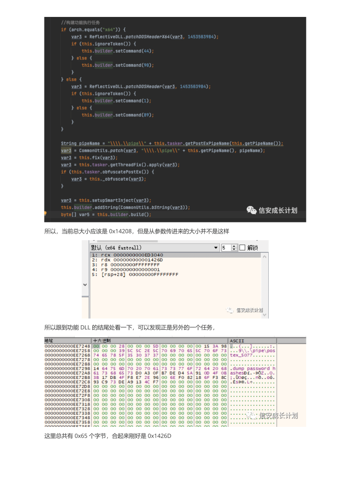
Task: Click the '//构建功能执行任务' comment line
Action: tap(80, 22)
